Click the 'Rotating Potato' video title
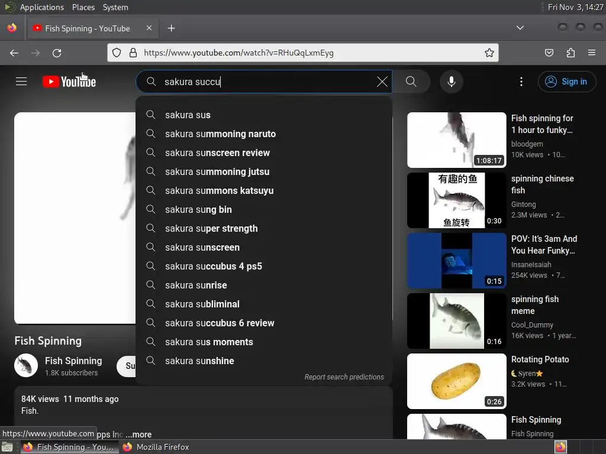 click(x=540, y=359)
